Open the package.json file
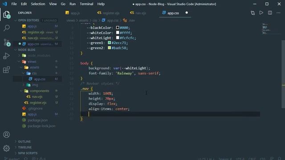285x160 pixels. pos(37,120)
